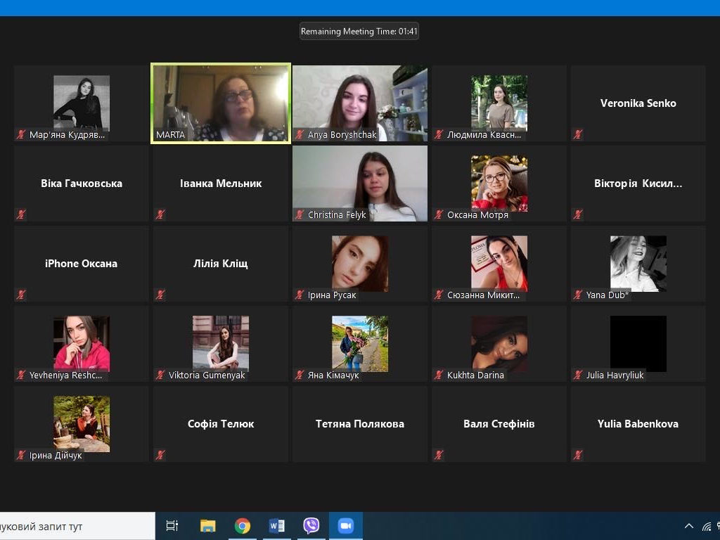Select MARTA's highlighted video tile
This screenshot has height=540, width=720.
point(221,103)
